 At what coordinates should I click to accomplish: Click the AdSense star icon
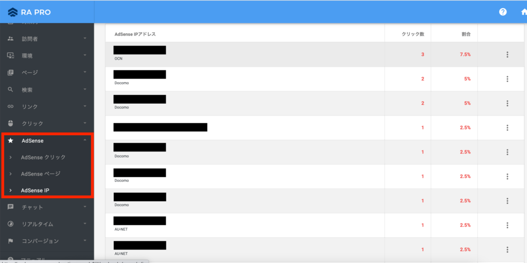[10, 140]
